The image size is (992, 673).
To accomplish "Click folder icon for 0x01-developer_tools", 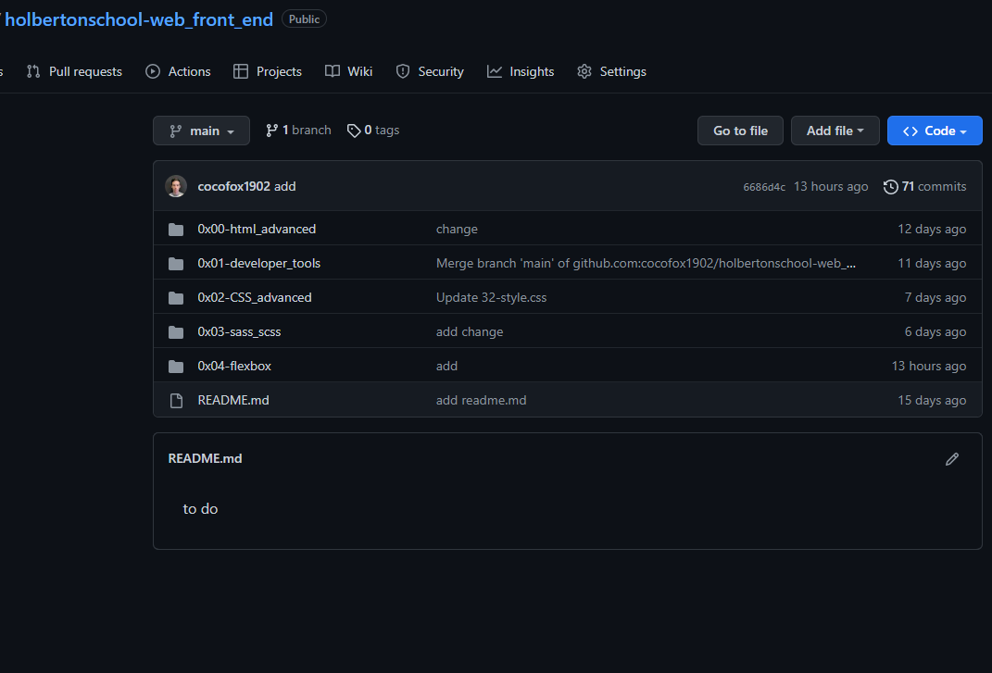I will point(176,263).
